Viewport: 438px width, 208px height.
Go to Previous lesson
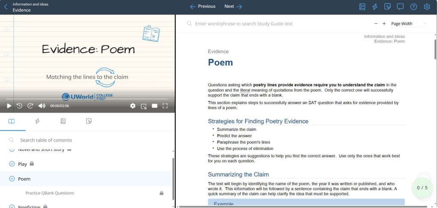pyautogui.click(x=203, y=6)
